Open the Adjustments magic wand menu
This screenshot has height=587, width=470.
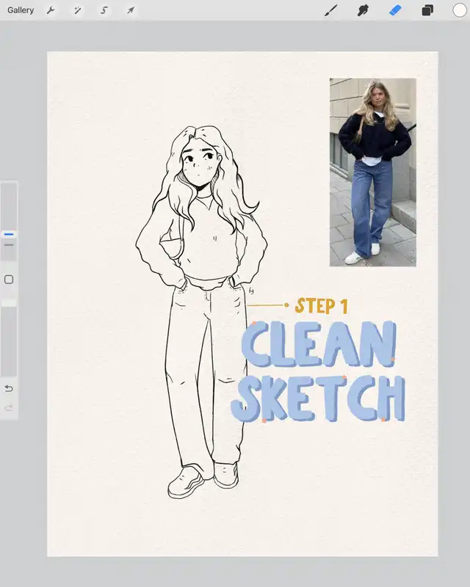click(x=77, y=10)
